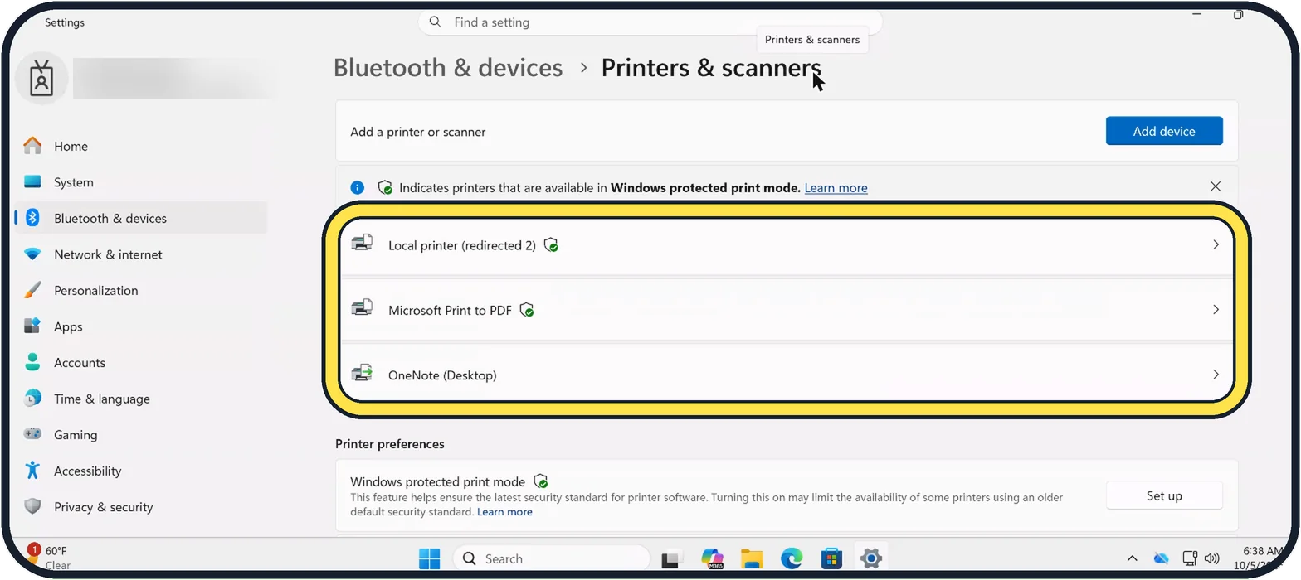The width and height of the screenshot is (1301, 580).
Task: Click the Network & internet wifi icon
Action: [x=32, y=254]
